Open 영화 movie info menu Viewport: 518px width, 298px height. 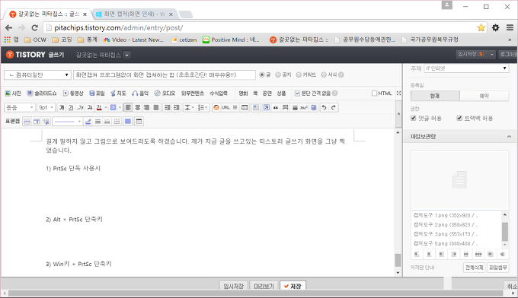243,94
